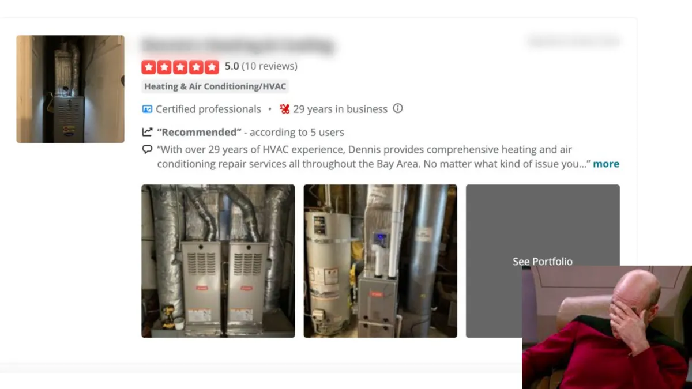Open the See Portfolio tile
The height and width of the screenshot is (389, 692).
tap(543, 261)
